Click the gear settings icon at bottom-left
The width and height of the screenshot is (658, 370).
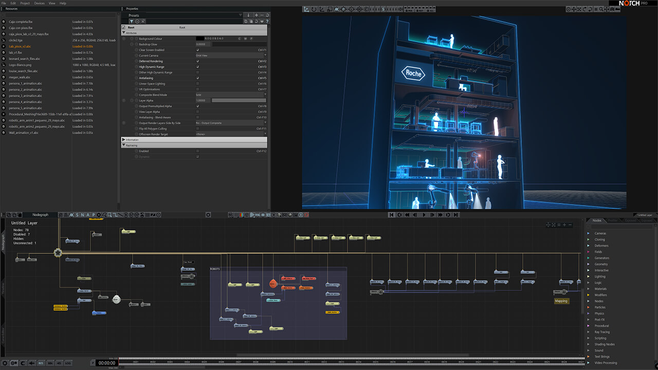5,363
